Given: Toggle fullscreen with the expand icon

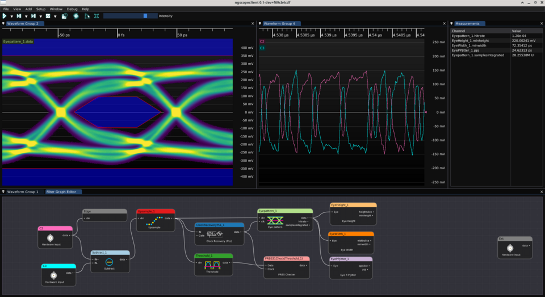Looking at the screenshot, I should (97, 16).
